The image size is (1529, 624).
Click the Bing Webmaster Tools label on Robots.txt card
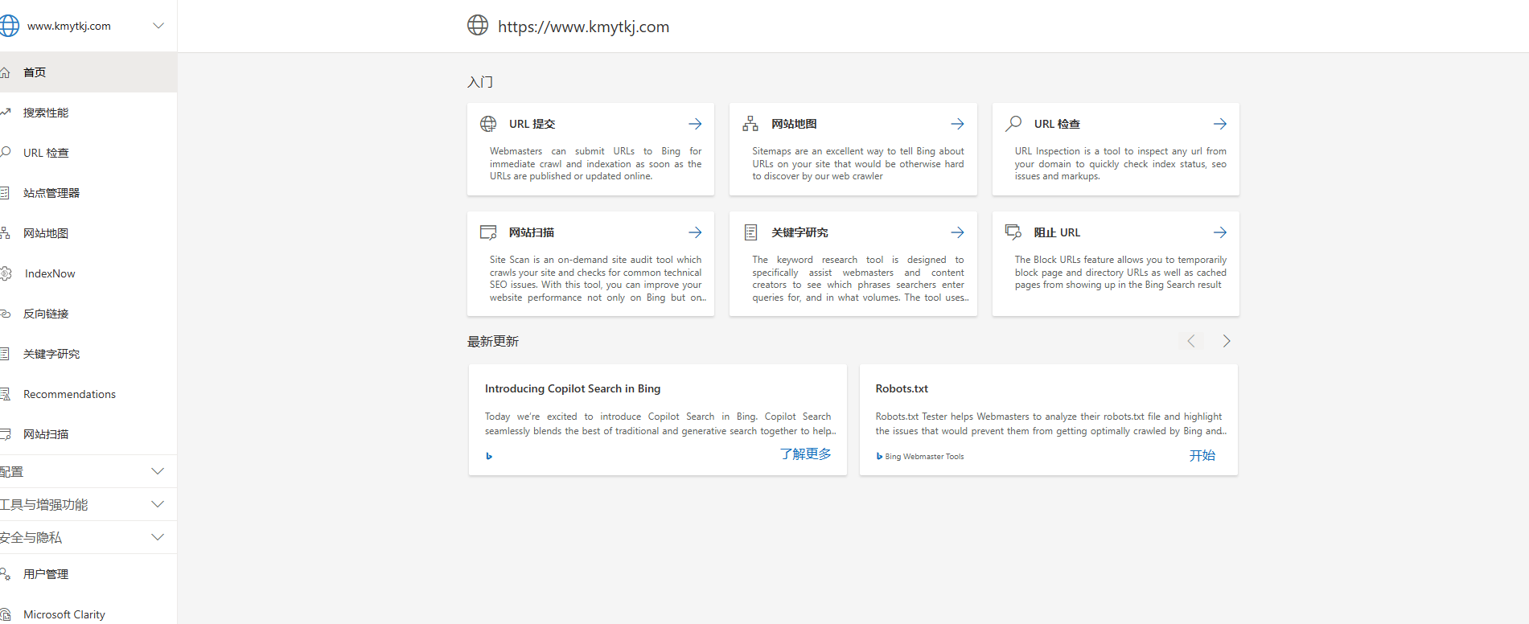point(924,456)
